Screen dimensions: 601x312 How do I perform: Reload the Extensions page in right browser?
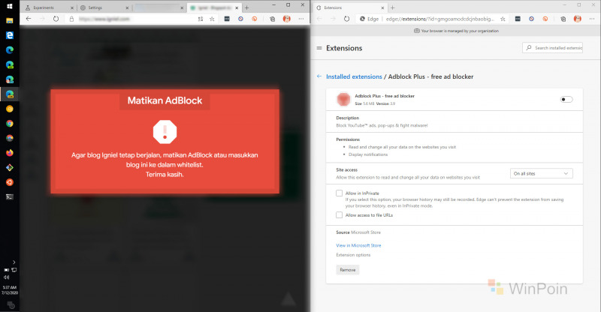tap(347, 19)
